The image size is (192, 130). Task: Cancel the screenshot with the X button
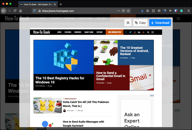coord(128,23)
